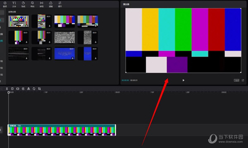Select the Split clip tool in the timeline toolbar
The height and width of the screenshot is (148, 248).
click(x=7, y=89)
